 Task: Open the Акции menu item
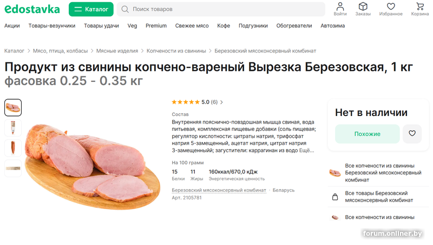12,25
